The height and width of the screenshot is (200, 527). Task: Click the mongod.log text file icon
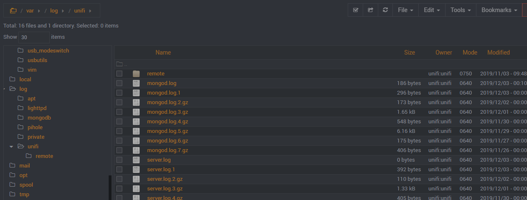coord(136,83)
